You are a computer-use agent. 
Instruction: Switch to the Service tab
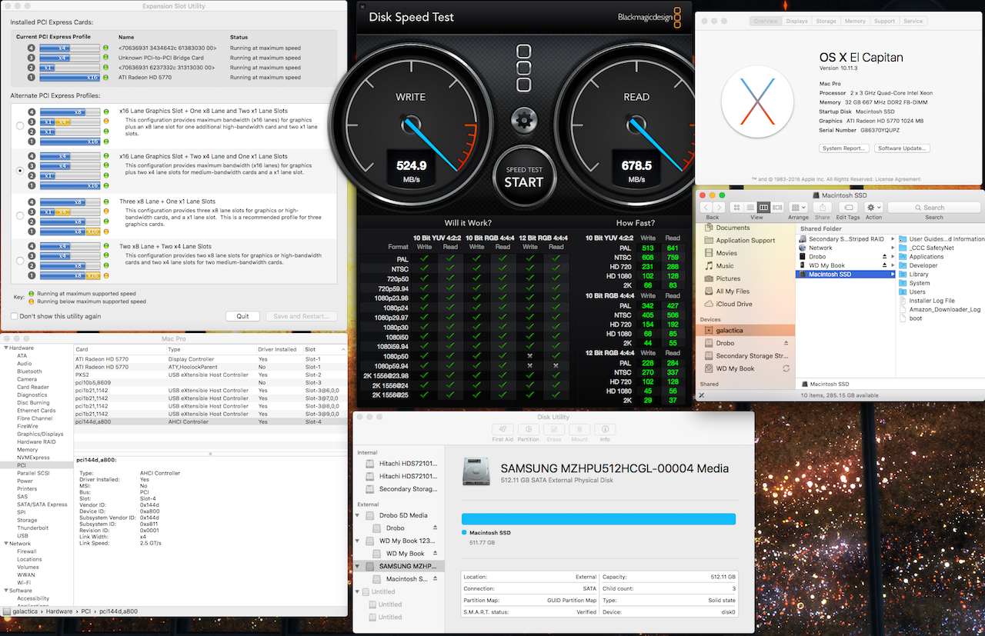tap(913, 22)
